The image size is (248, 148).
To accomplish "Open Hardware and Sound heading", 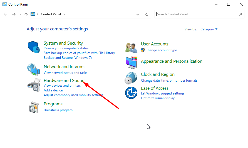I will pos(64,81).
